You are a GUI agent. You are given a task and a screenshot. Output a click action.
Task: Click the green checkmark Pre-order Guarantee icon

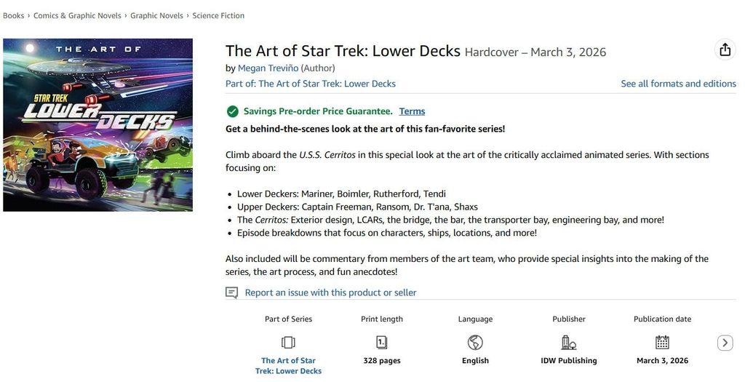(x=232, y=111)
